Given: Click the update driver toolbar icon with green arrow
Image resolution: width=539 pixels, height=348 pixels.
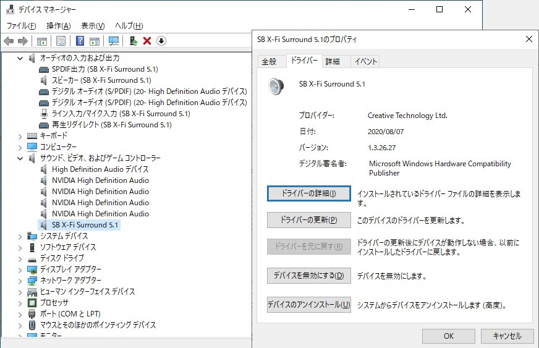Looking at the screenshot, I should (134, 41).
